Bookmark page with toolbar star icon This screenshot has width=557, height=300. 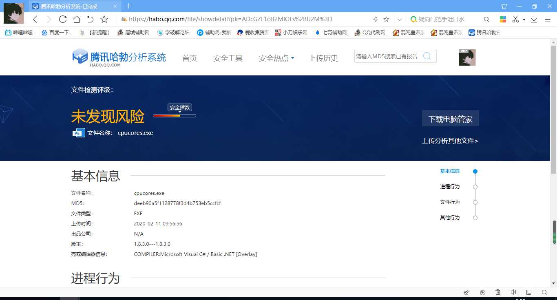click(x=104, y=19)
